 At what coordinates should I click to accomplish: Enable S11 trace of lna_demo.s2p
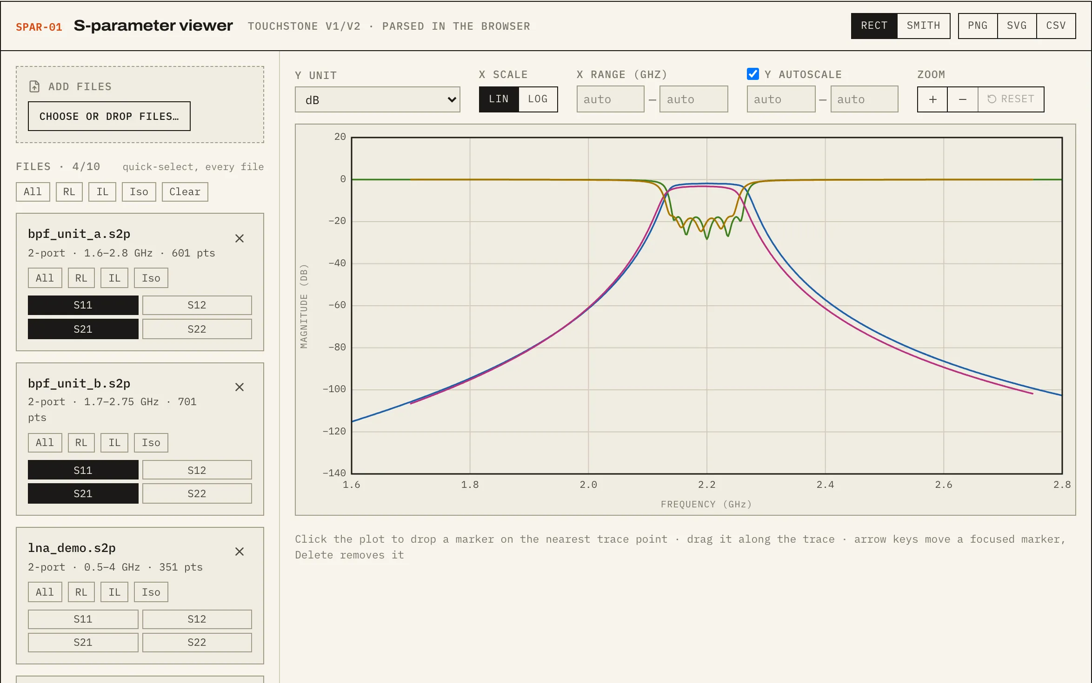[83, 619]
